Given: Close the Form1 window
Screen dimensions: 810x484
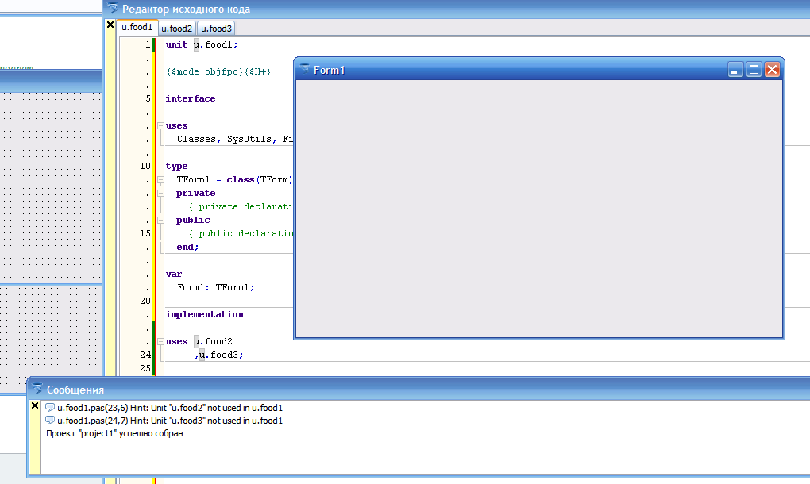Looking at the screenshot, I should coord(772,70).
